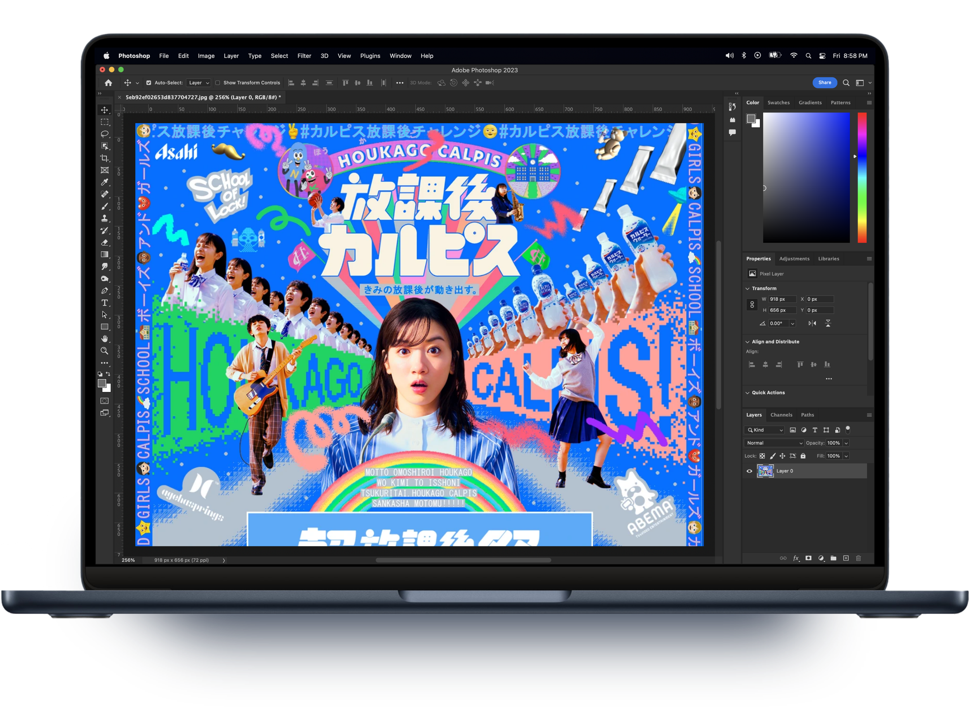Click the Share button

click(824, 82)
